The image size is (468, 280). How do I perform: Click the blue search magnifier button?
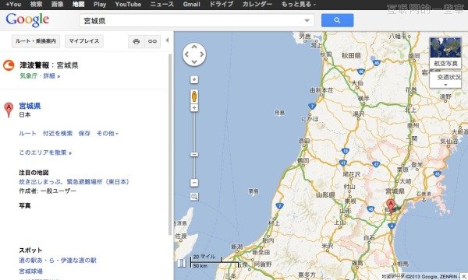[x=337, y=20]
